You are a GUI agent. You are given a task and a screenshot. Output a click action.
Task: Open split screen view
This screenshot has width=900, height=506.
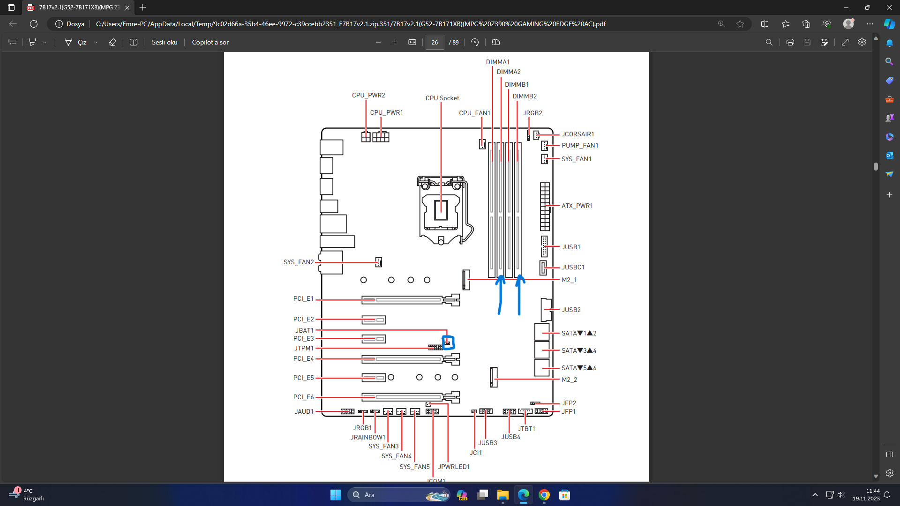point(765,24)
